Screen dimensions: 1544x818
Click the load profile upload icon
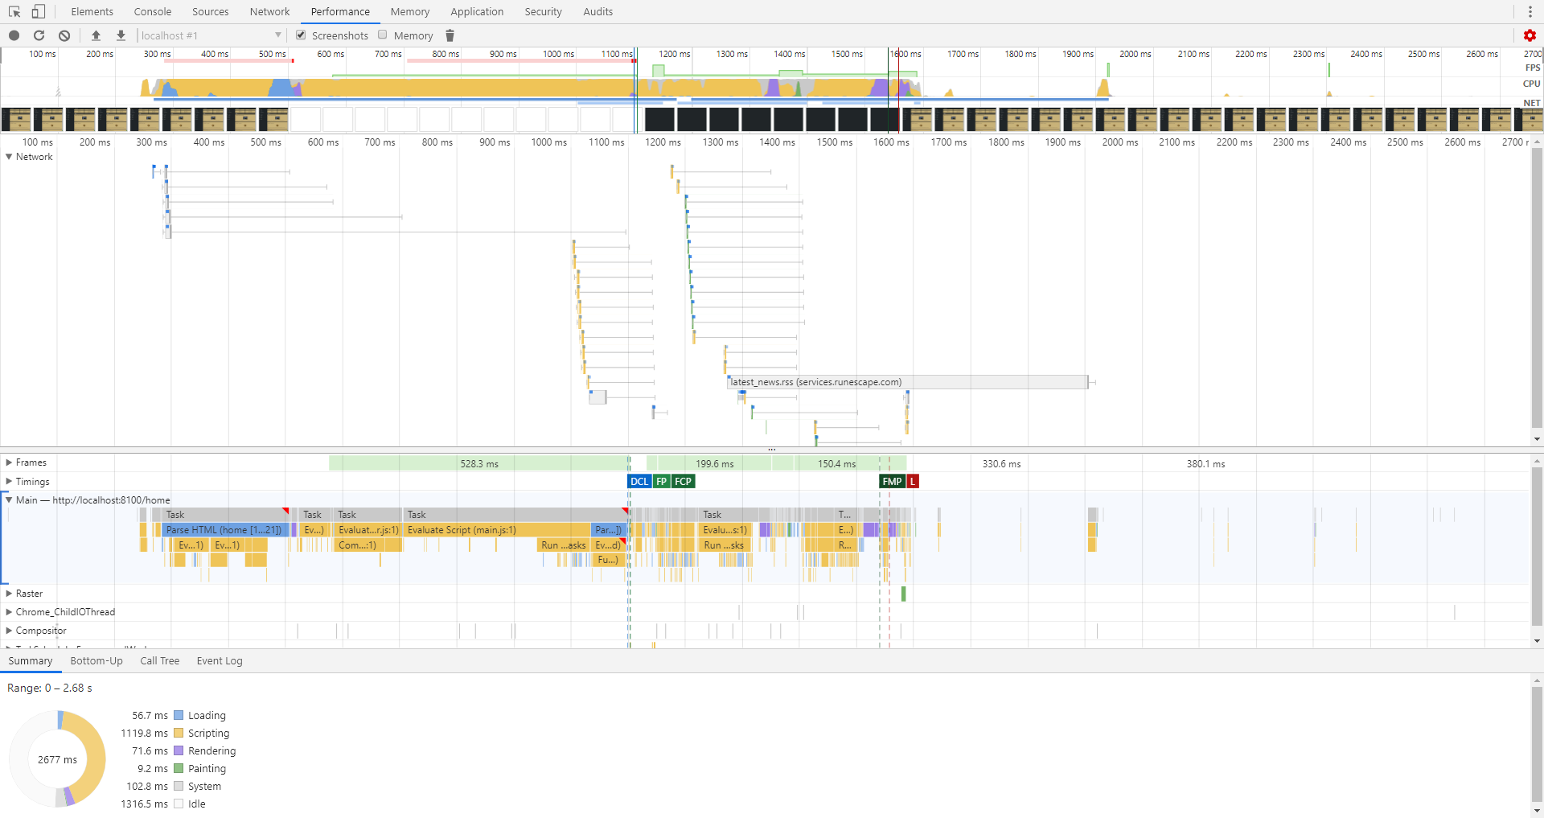96,35
